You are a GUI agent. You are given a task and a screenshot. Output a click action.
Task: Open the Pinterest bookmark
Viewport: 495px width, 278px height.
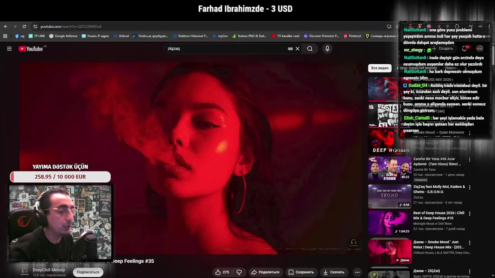pyautogui.click(x=352, y=36)
